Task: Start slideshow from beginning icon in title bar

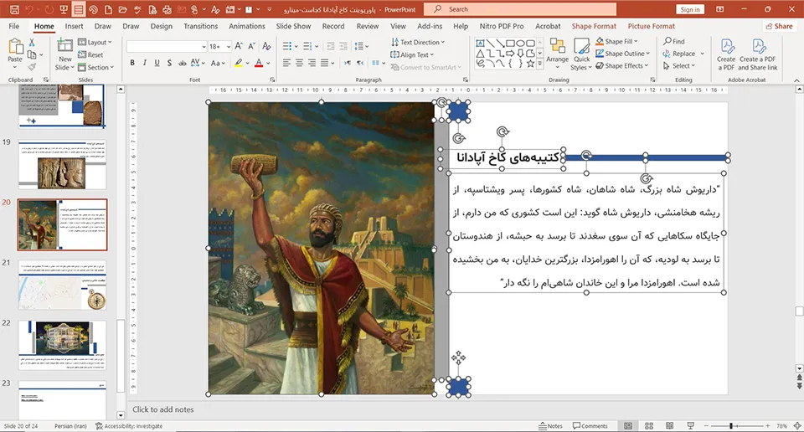Action: [64, 9]
